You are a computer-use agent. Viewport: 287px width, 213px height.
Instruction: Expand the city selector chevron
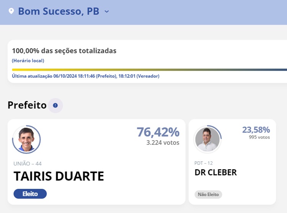pyautogui.click(x=107, y=11)
